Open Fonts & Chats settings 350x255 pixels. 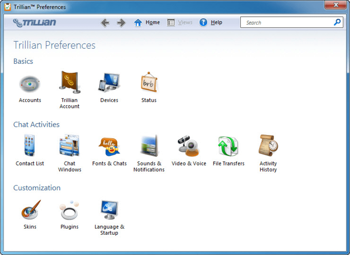pos(109,151)
